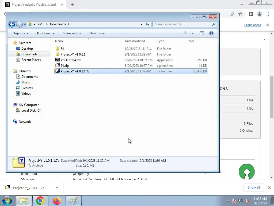
Task: Close the Chrome downloads bar
Action: click(269, 187)
